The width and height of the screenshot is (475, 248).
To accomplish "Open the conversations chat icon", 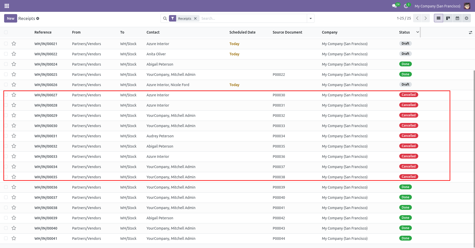I will [394, 6].
